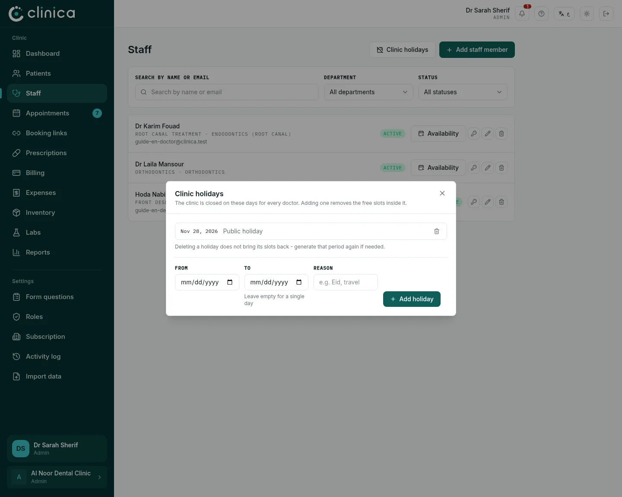Toggle light/dark theme sun icon
The width and height of the screenshot is (622, 497).
(587, 14)
